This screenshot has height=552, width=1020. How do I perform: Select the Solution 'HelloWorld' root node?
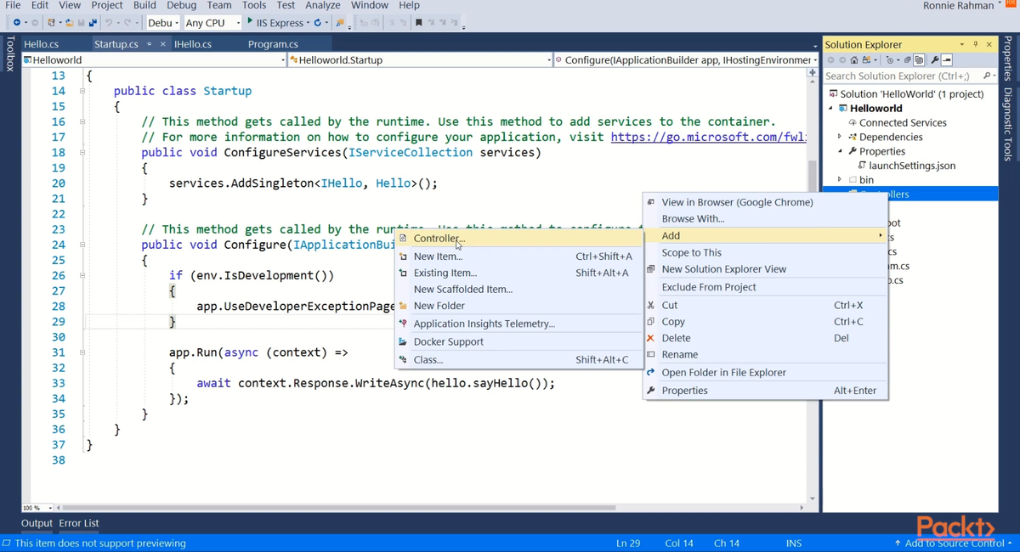[912, 94]
